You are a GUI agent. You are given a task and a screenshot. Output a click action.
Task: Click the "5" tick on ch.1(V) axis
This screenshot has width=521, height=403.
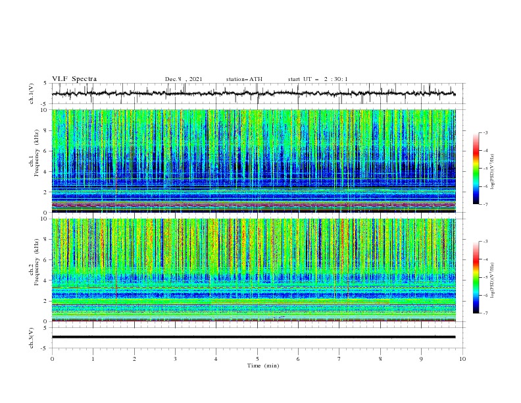point(45,83)
